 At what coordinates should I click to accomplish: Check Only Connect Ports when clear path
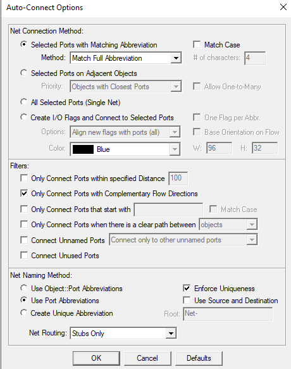pos(24,224)
